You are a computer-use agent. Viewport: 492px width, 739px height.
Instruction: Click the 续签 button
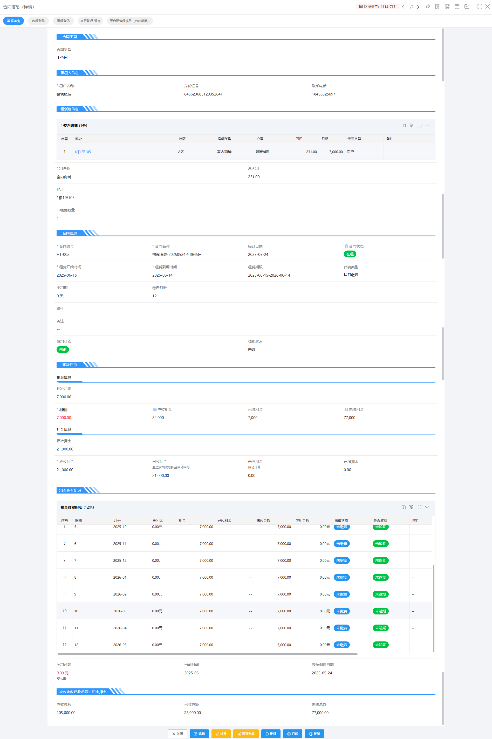pyautogui.click(x=221, y=734)
